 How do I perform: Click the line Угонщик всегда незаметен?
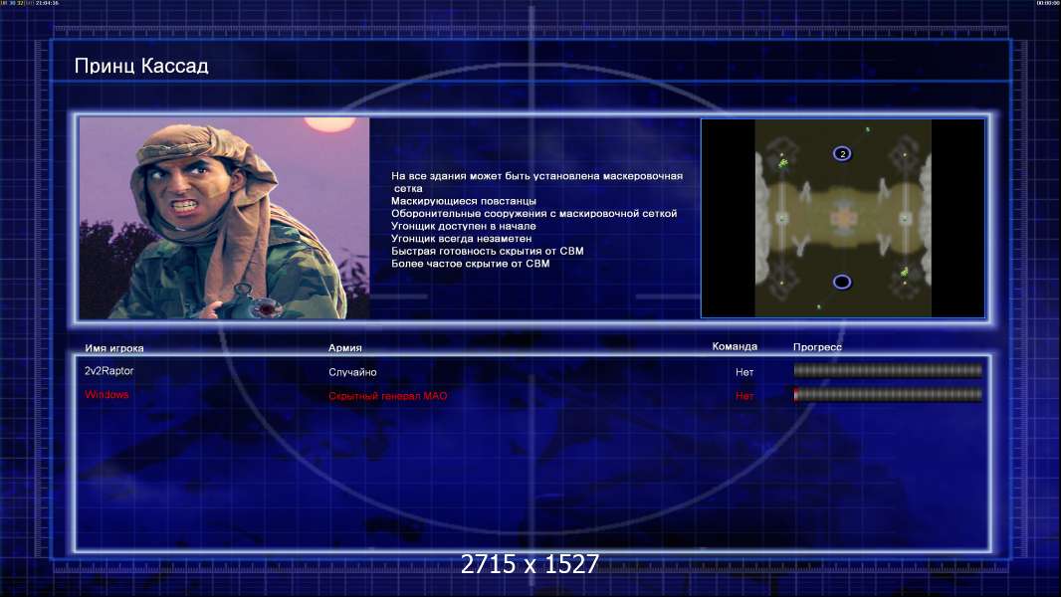point(462,238)
